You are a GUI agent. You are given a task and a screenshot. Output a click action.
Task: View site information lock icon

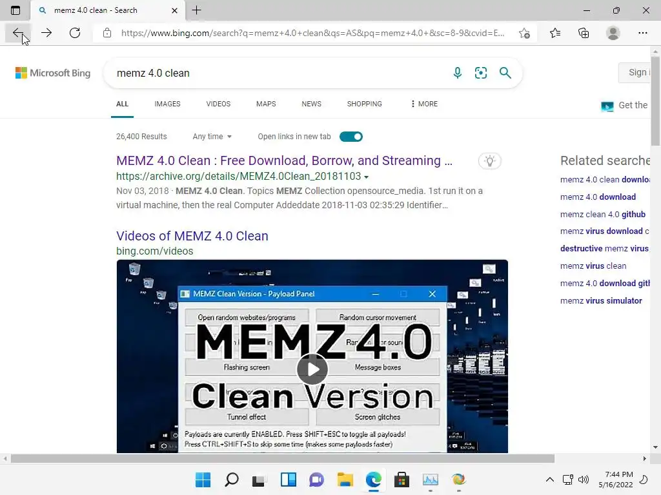pos(107,33)
